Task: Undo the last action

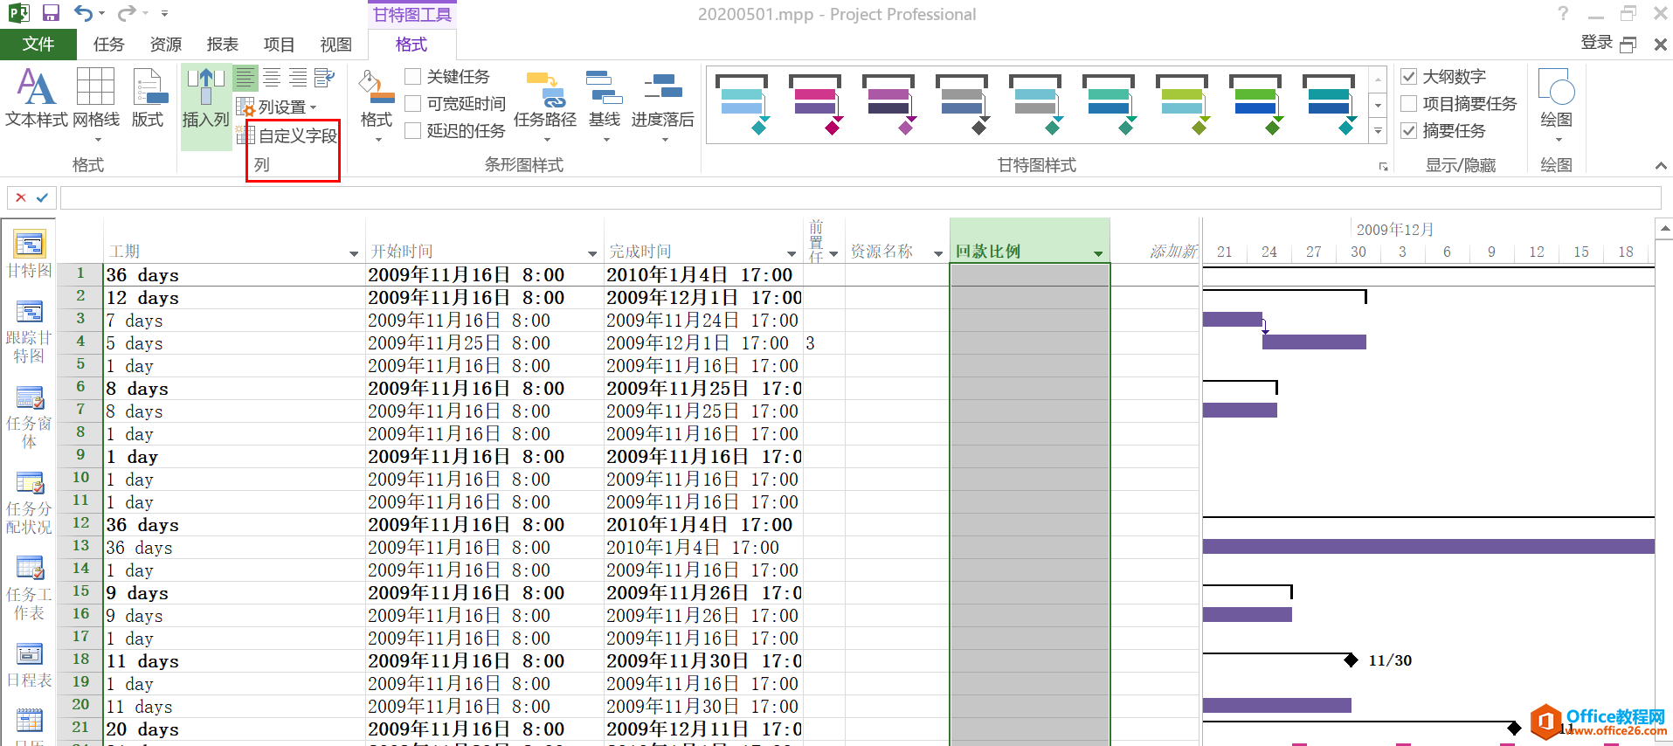Action: click(x=83, y=13)
